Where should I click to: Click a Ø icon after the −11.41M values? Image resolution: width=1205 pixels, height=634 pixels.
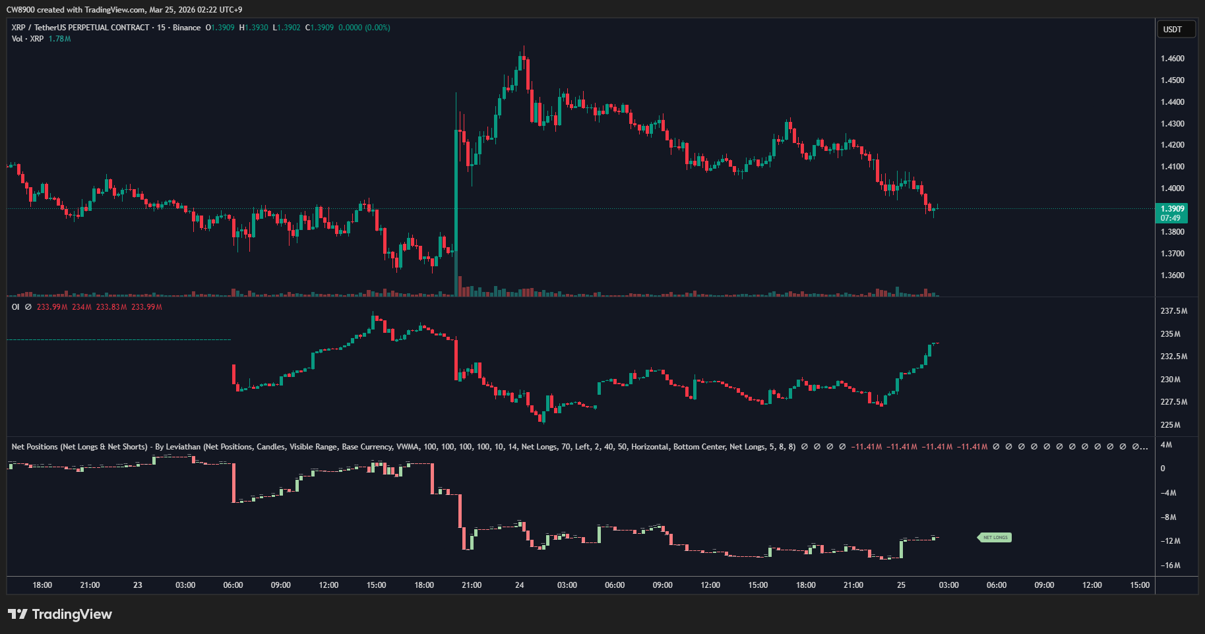[995, 447]
